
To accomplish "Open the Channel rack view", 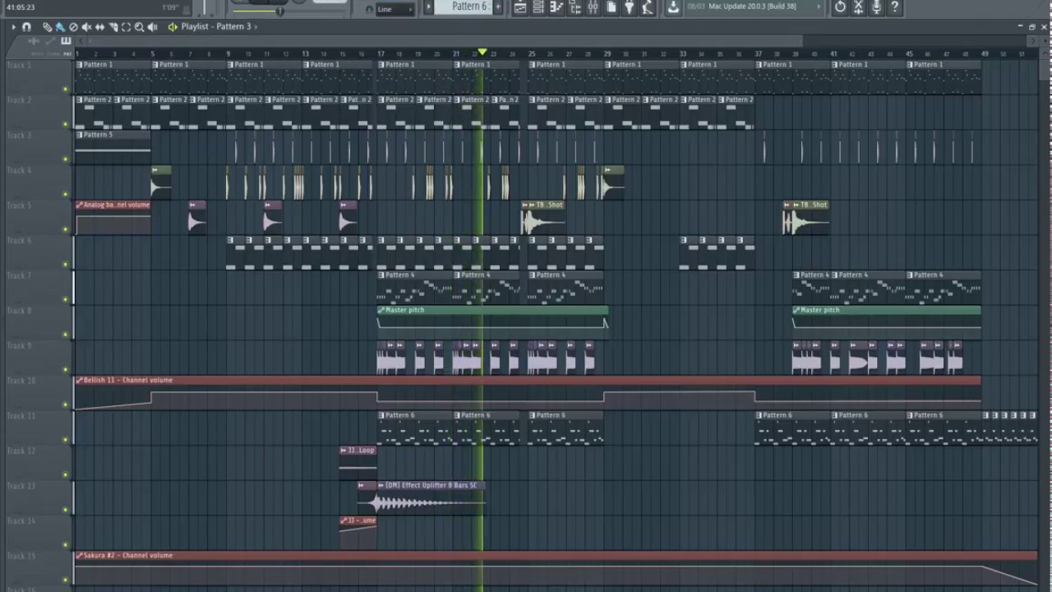I will point(538,7).
